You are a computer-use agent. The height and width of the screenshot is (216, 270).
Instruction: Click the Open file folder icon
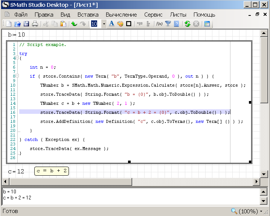tap(17, 24)
